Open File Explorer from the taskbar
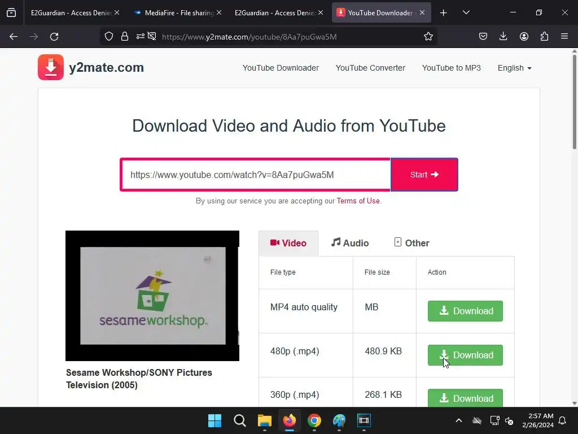The image size is (578, 434). click(x=264, y=420)
